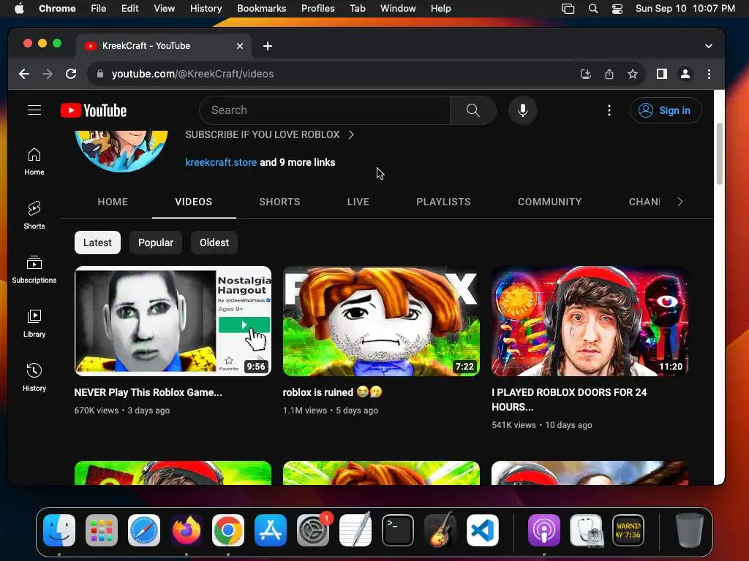The height and width of the screenshot is (561, 749).
Task: Select the VIDEOS tab
Action: point(193,202)
